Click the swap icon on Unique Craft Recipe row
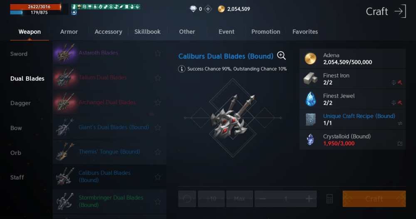 pos(400,123)
